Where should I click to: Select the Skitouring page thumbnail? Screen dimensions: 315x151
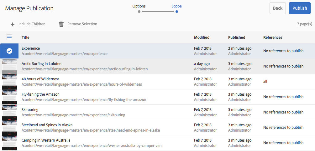(9, 112)
